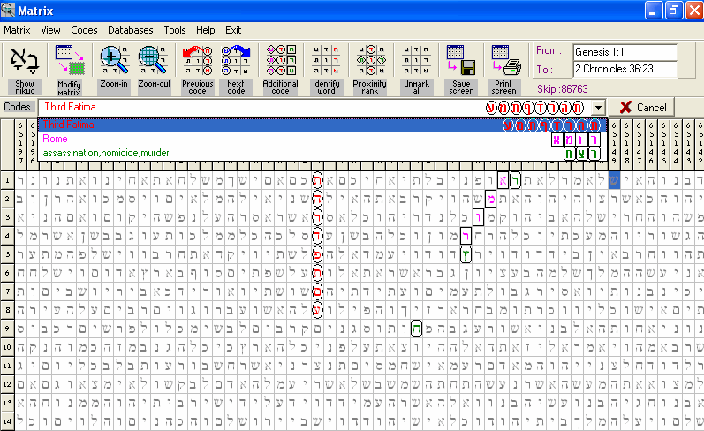Print the screen with Print screen
The width and height of the screenshot is (704, 431).
point(504,60)
